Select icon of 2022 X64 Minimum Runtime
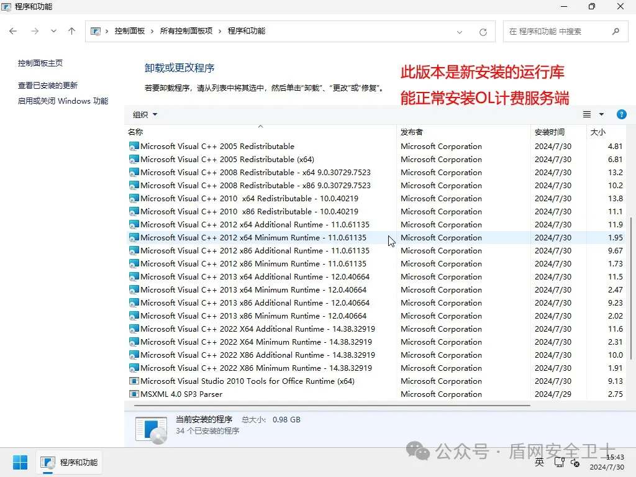Screen dimensions: 636x477 [x=134, y=342]
